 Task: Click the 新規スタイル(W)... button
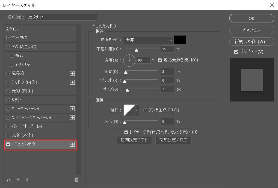[x=252, y=42]
